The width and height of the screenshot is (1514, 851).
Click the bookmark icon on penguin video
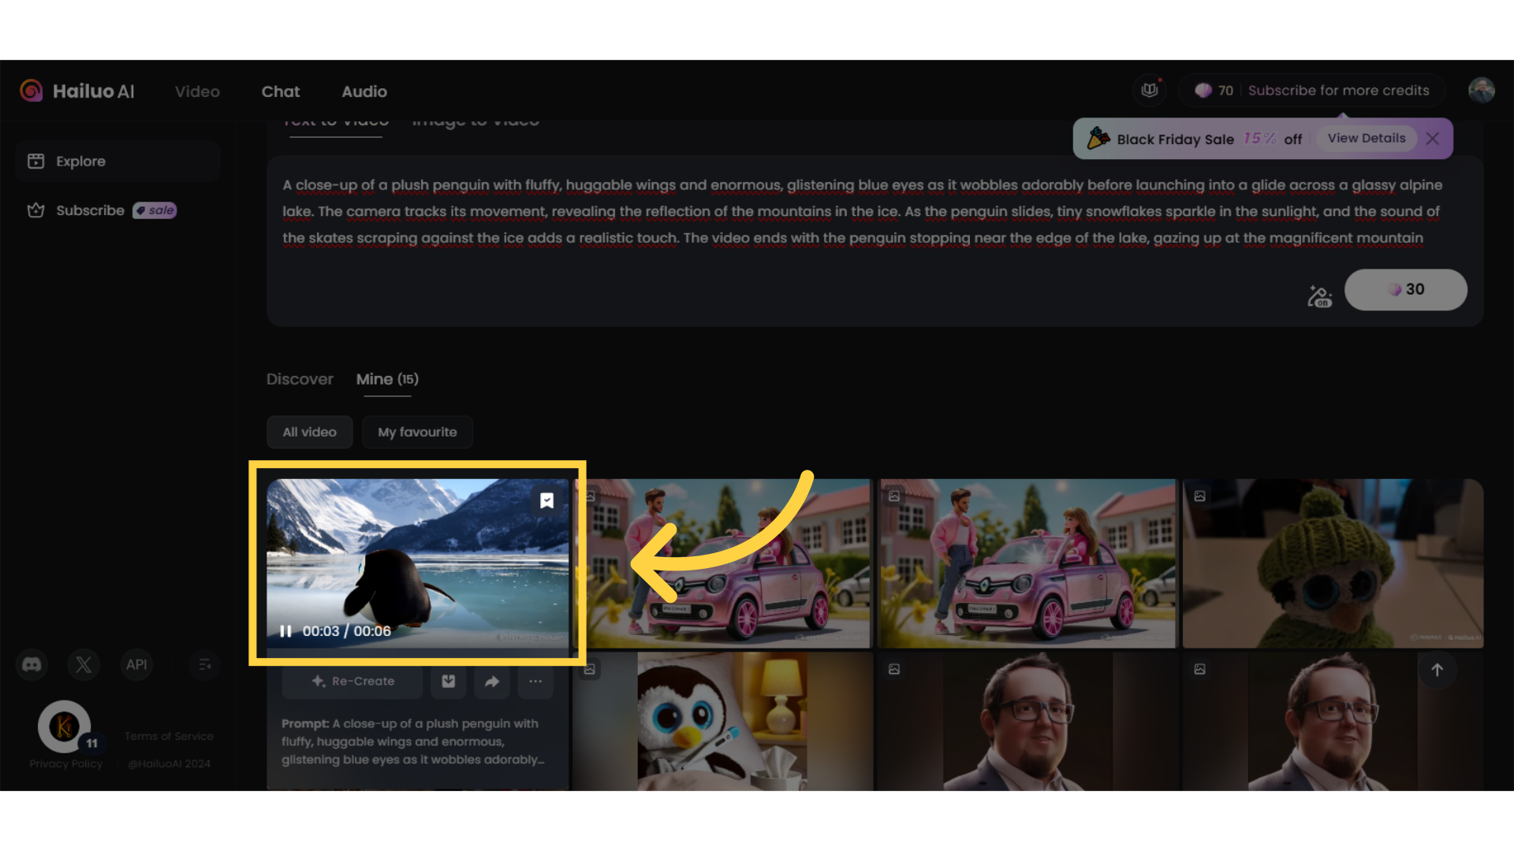coord(546,500)
